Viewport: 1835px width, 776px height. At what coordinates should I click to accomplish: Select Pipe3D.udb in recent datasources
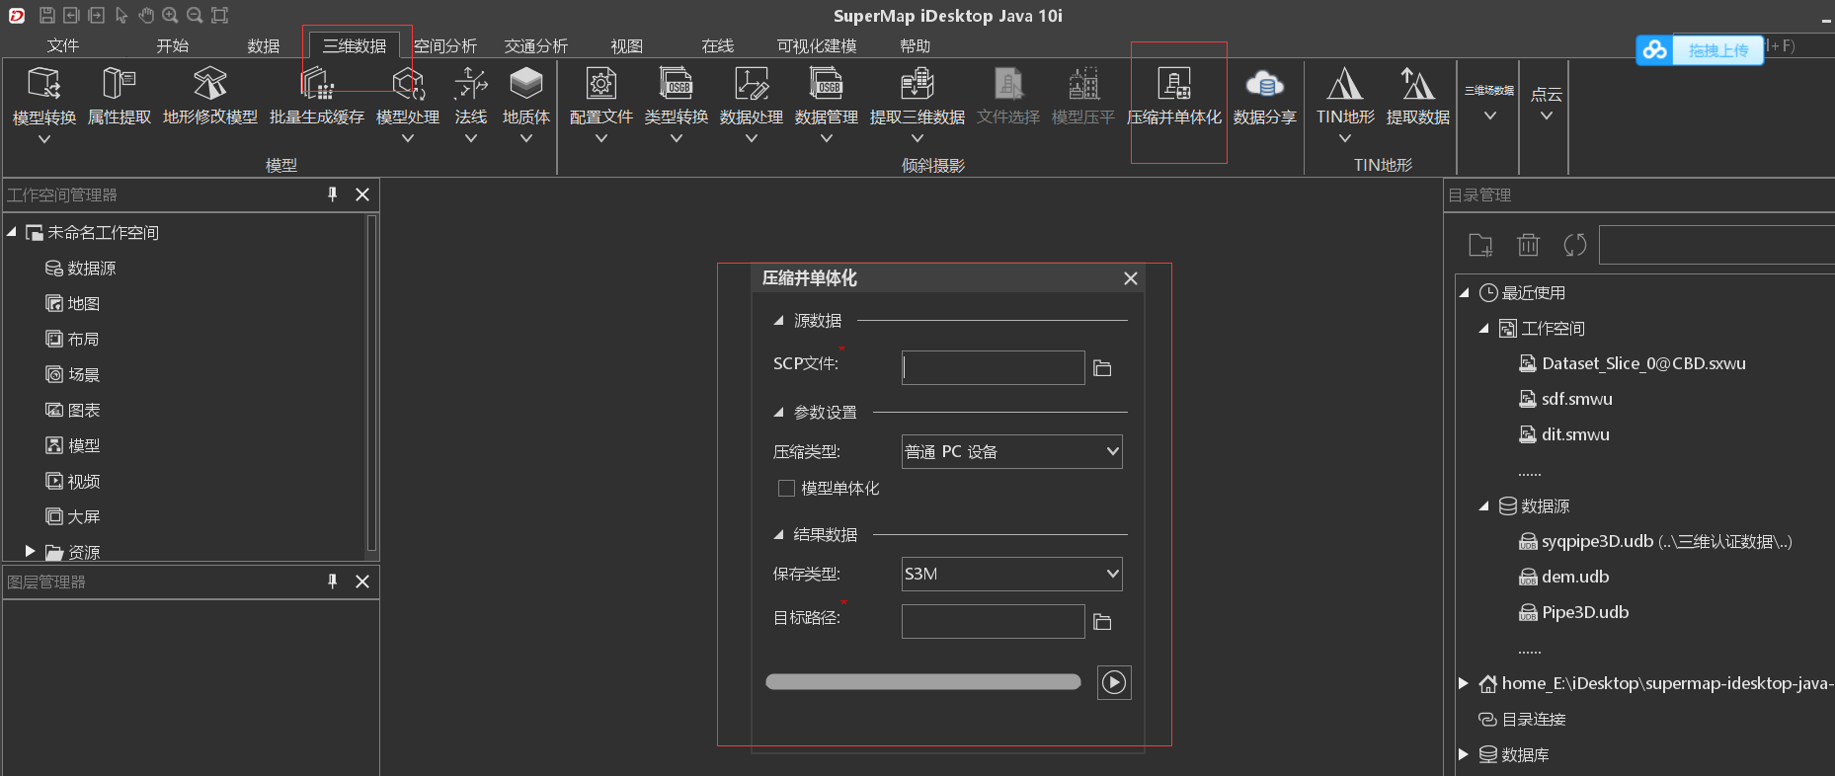coord(1574,612)
